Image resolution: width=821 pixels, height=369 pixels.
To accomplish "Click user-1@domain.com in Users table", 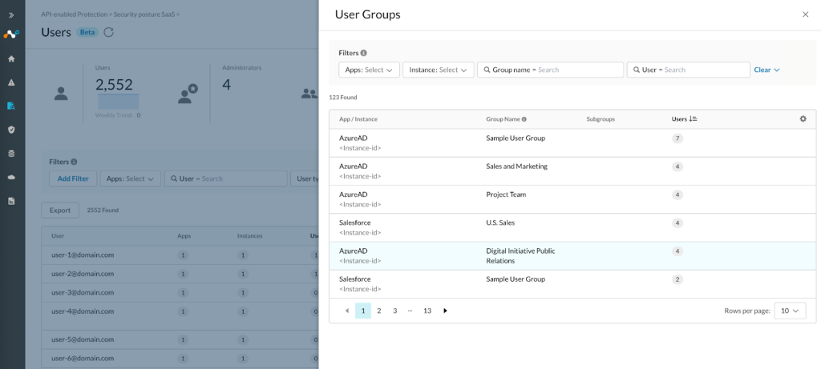I will pos(83,255).
